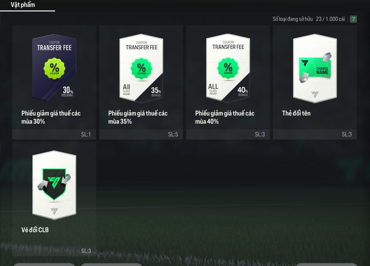Click the item title Thẻ đổi tên
The width and height of the screenshot is (370, 266).
click(x=296, y=113)
